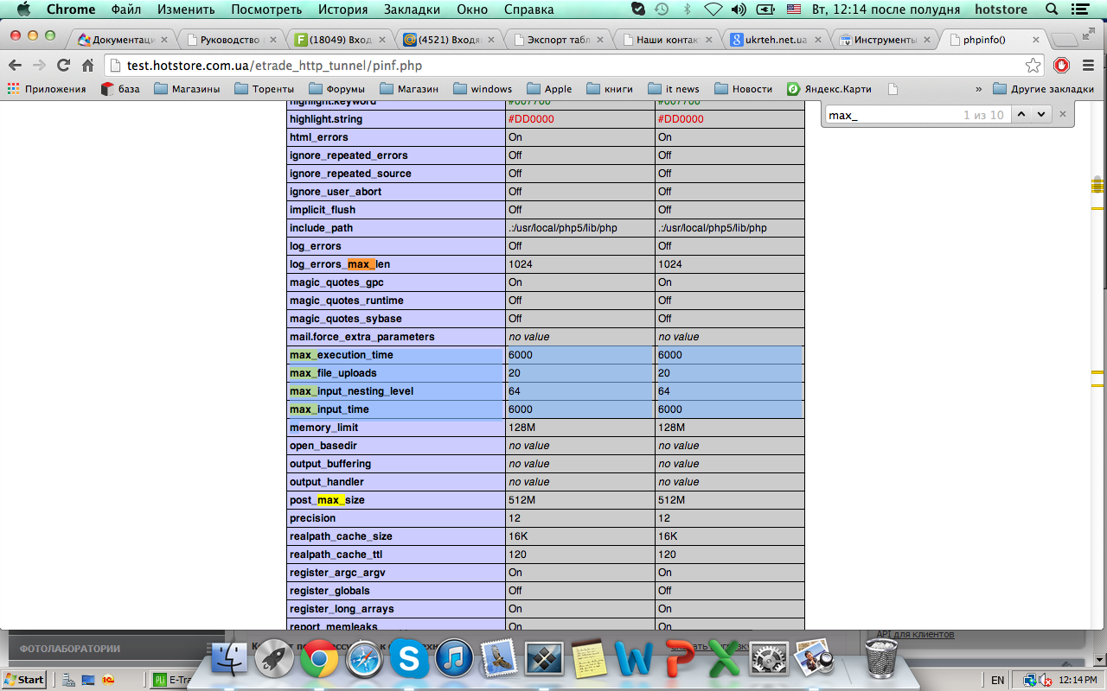Viewport: 1107px width, 691px height.
Task: Reload the phpinfo page
Action: point(63,66)
